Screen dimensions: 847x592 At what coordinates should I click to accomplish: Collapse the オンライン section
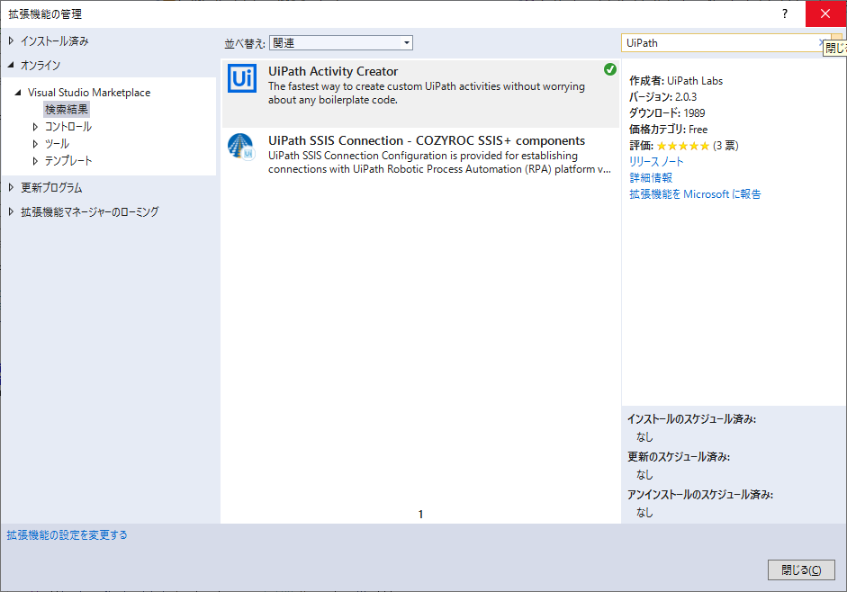tap(11, 65)
